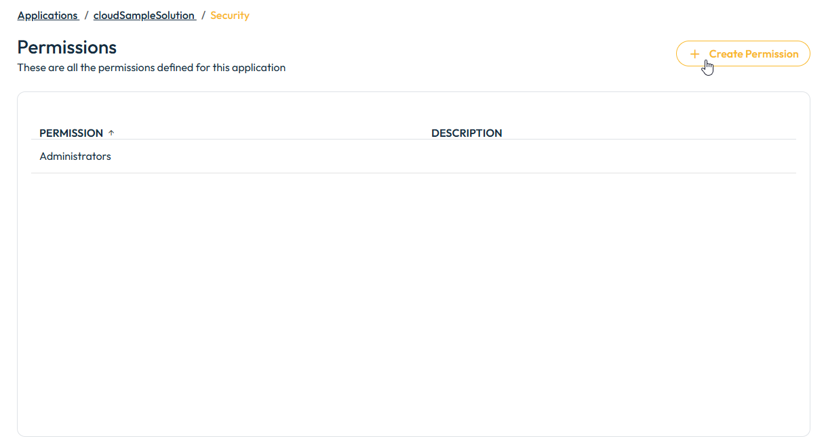826x447 pixels.
Task: Go to the cloudSampleSolution breadcrumb
Action: [144, 16]
